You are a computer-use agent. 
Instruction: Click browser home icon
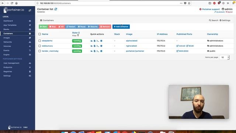click(x=16, y=3)
